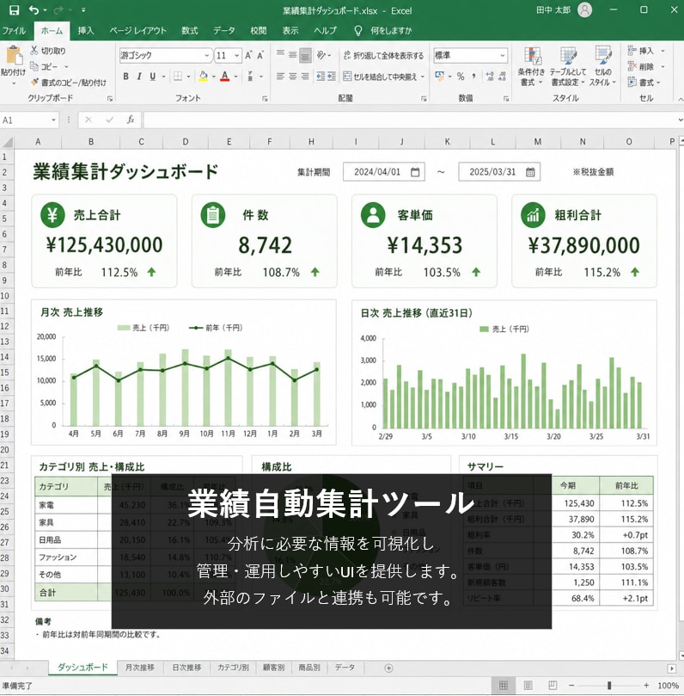Open セルのスタイル cell styles
This screenshot has width=684, height=696.
click(x=603, y=66)
